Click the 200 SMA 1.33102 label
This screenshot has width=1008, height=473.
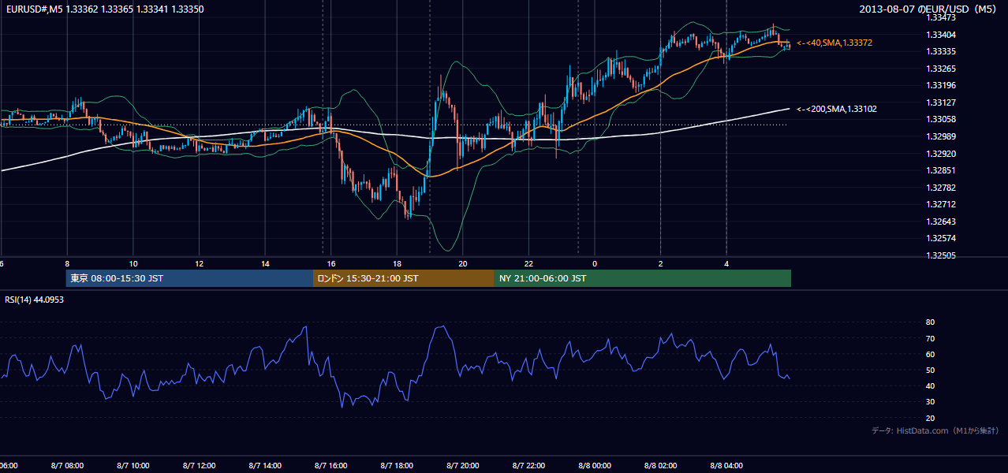tap(837, 110)
